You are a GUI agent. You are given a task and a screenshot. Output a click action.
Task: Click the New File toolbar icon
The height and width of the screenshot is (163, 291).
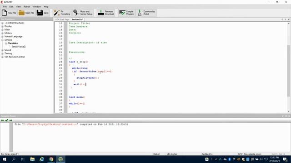click(x=9, y=13)
